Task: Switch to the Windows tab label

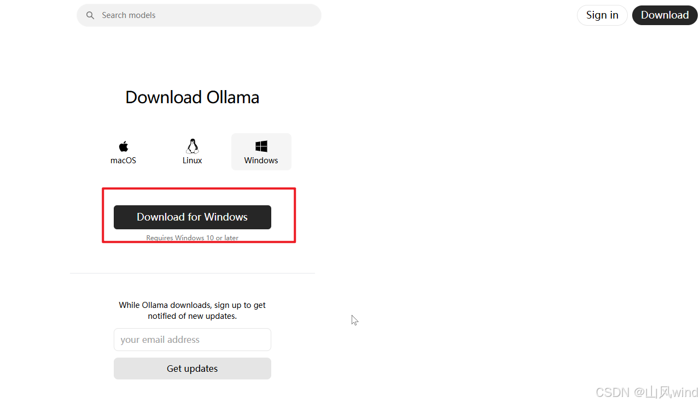Action: click(x=261, y=161)
